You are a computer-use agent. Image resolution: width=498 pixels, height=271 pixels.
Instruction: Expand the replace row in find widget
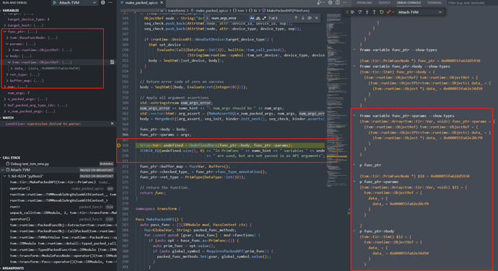[207, 18]
